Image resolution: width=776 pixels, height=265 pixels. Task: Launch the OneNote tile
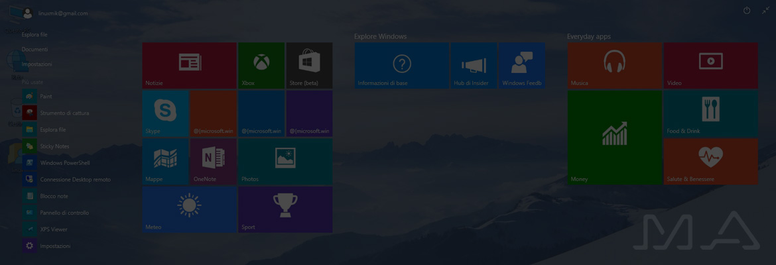(x=214, y=161)
